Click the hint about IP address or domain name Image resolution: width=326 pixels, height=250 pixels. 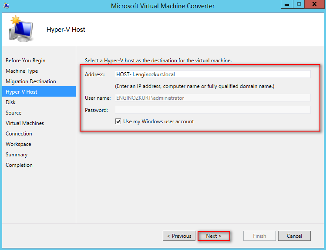click(x=195, y=86)
